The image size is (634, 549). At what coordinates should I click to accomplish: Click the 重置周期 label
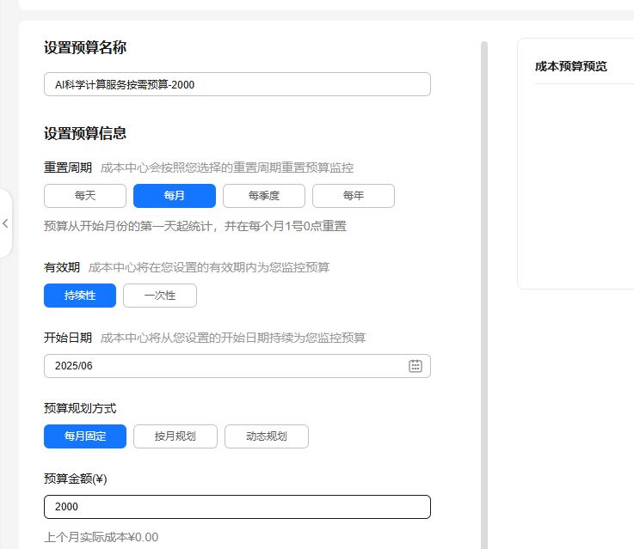coord(68,168)
